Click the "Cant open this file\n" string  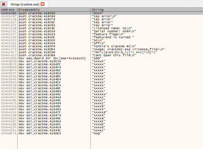pyautogui.click(x=114, y=55)
